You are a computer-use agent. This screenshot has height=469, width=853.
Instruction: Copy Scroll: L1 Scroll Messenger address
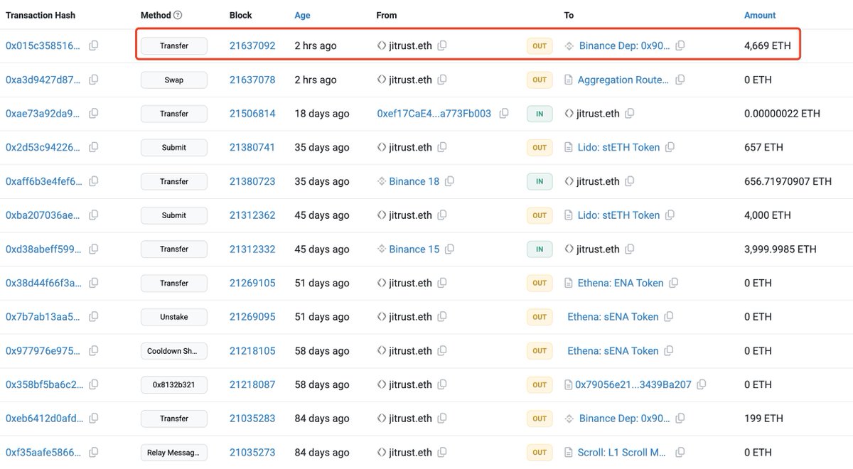[680, 453]
